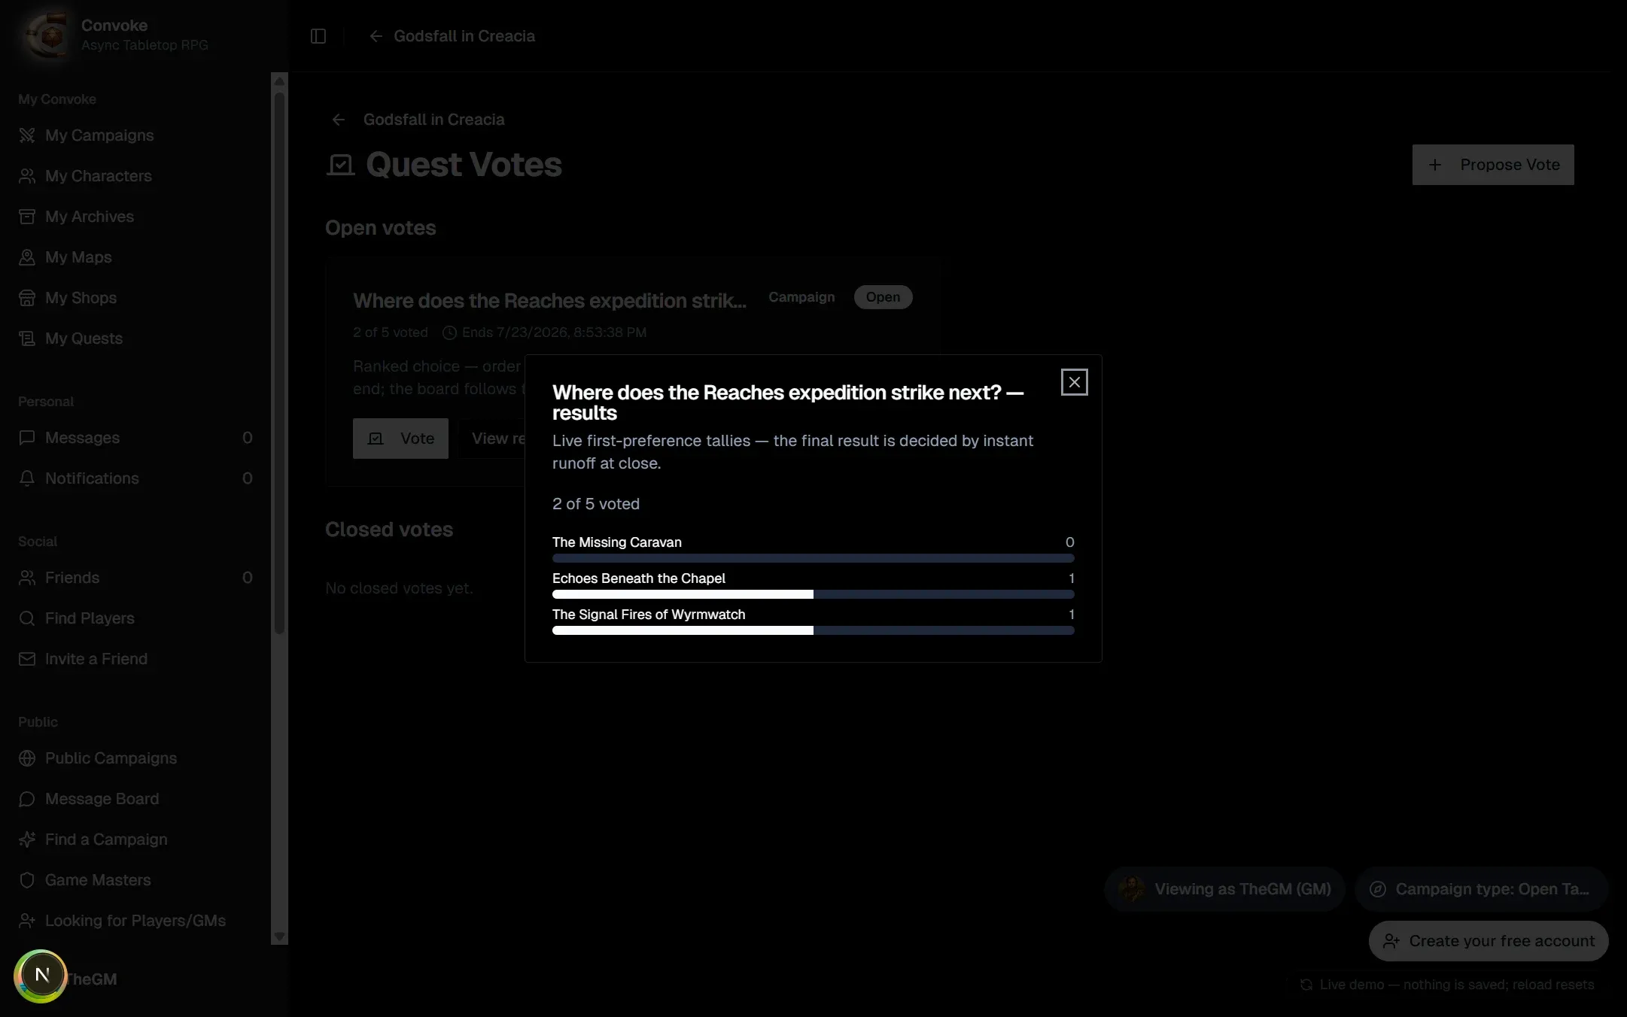
Task: Click Viewing as TheGM (GM) pill
Action: 1224,889
